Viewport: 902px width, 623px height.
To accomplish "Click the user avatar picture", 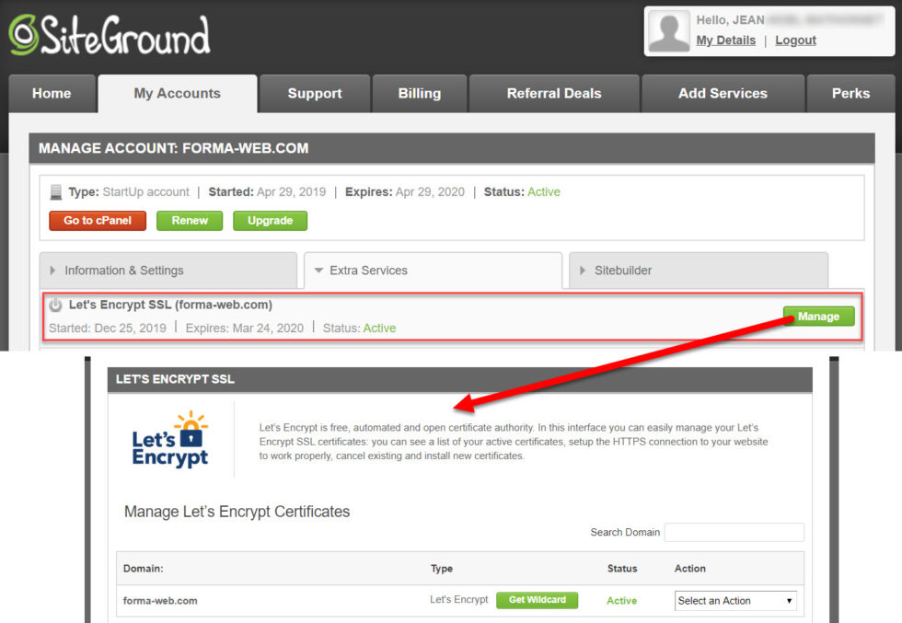I will point(668,31).
